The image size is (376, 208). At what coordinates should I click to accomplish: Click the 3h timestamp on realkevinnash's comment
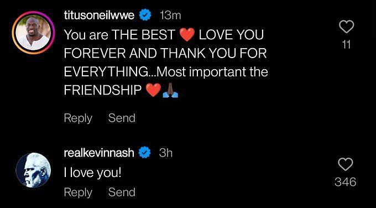point(166,153)
